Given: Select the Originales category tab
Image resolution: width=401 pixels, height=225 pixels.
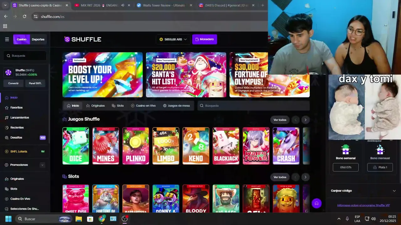Looking at the screenshot, I should click(x=95, y=106).
